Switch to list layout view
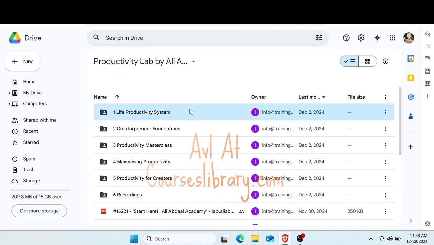 pyautogui.click(x=349, y=61)
